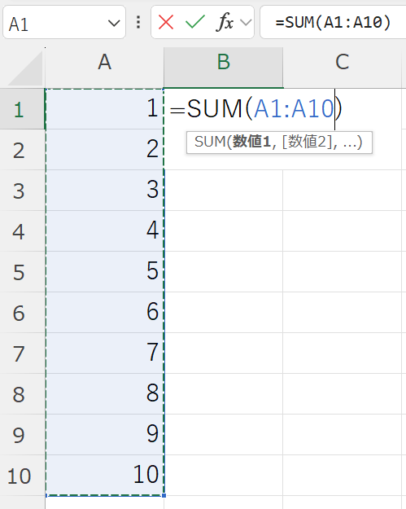Click 数値1 link in SUM tooltip

point(251,142)
